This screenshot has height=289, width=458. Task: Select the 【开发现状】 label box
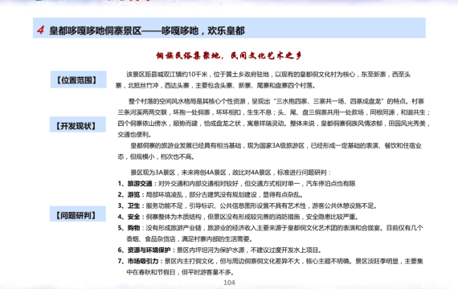coord(78,124)
